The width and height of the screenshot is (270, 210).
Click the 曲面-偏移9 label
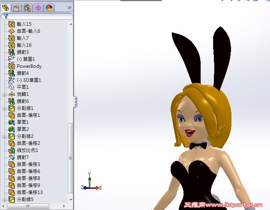[x=28, y=185]
